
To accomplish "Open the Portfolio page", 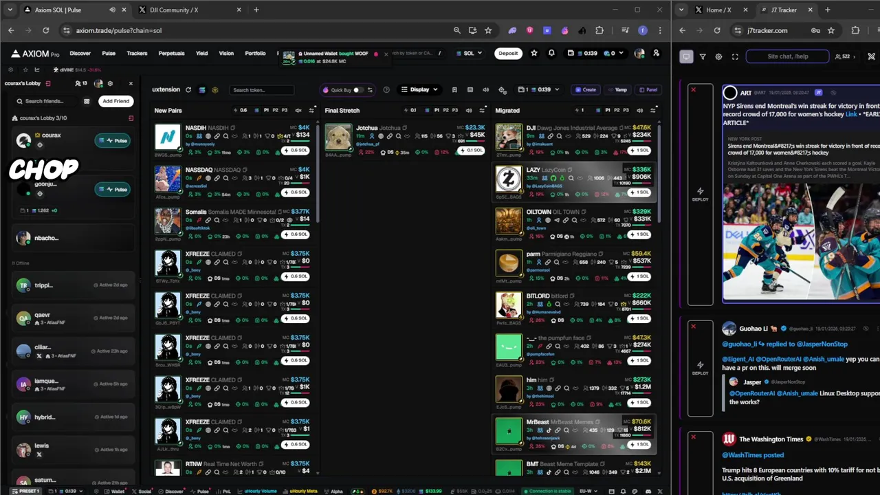I will tap(255, 53).
